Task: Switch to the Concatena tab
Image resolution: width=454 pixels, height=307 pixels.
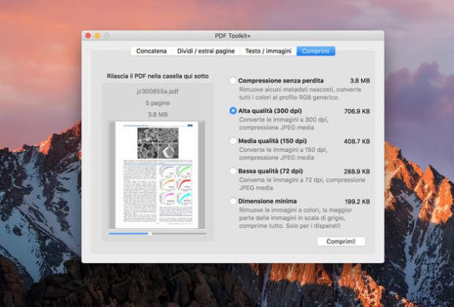Action: pos(148,51)
